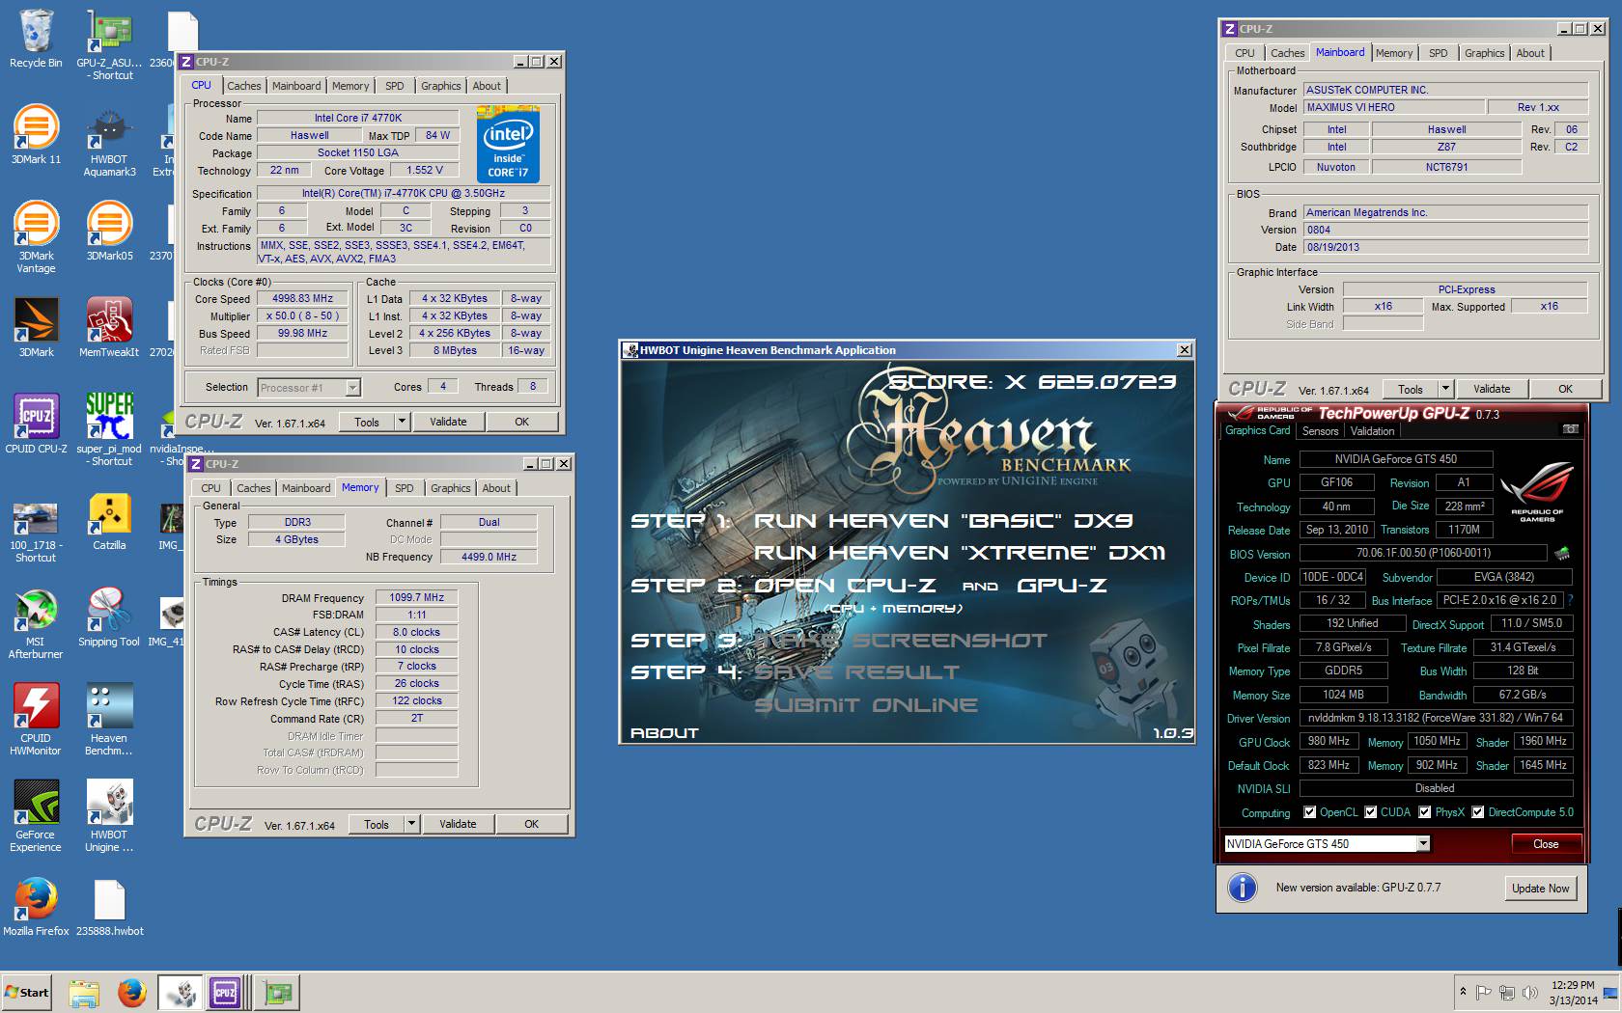
Task: Open the 235888.hwbot file
Action: click(x=109, y=907)
